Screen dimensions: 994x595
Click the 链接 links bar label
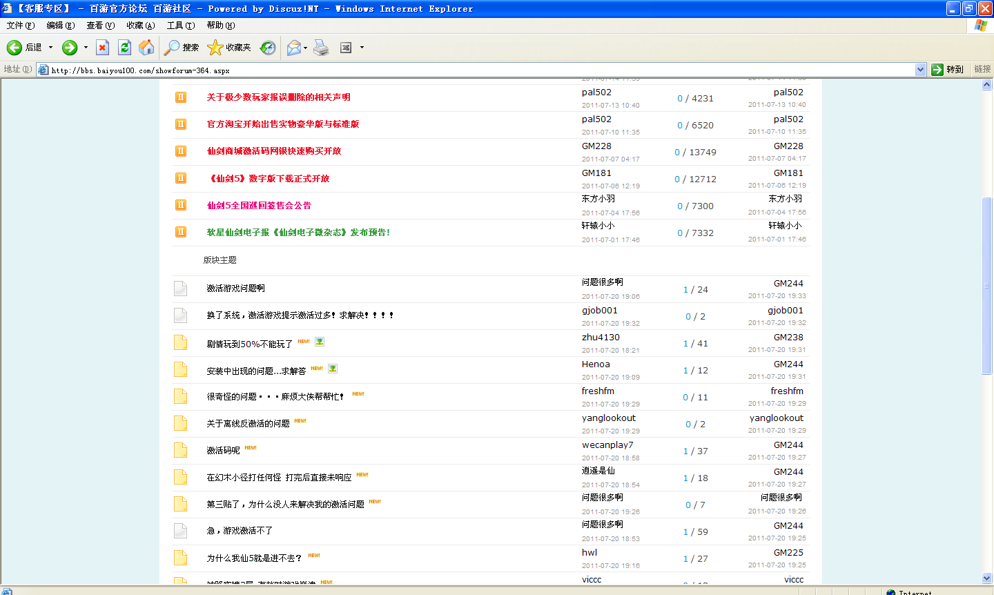[x=982, y=69]
